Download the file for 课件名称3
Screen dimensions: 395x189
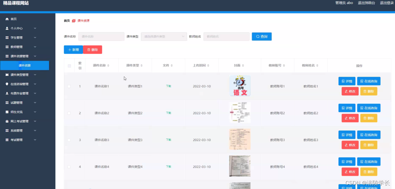pos(168,140)
